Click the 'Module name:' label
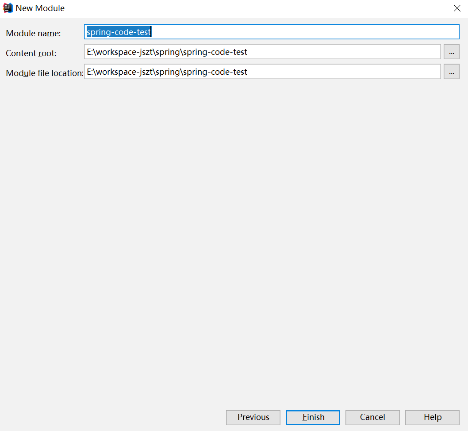 click(33, 33)
